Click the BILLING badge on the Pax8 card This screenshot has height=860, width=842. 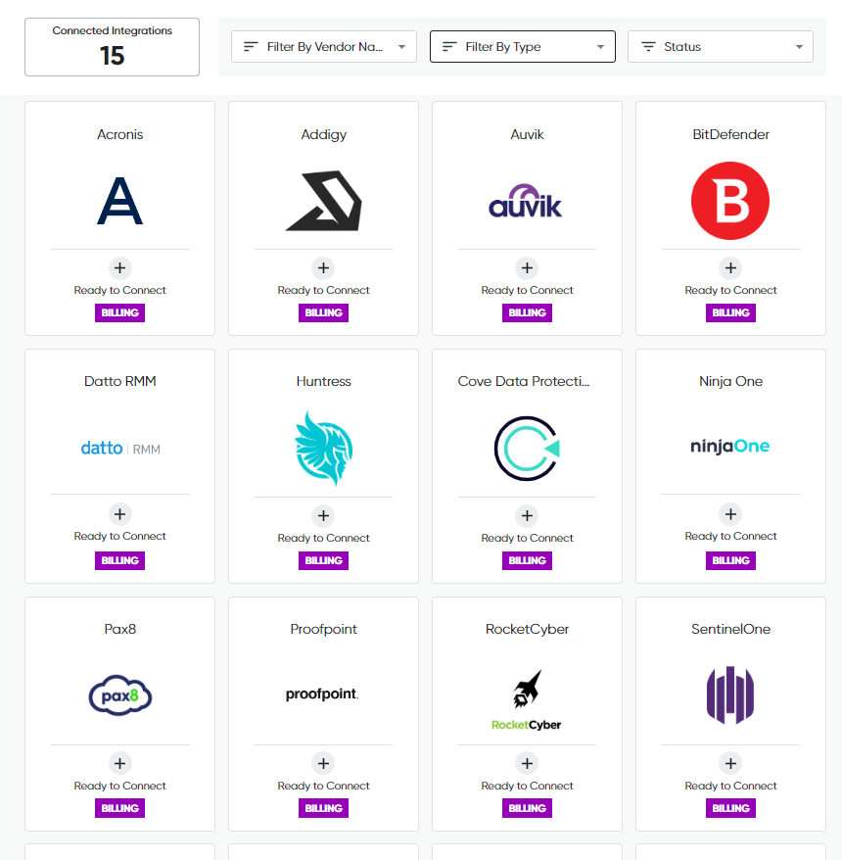tap(119, 808)
